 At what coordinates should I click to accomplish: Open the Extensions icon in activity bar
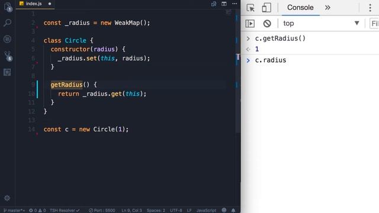tap(7, 72)
